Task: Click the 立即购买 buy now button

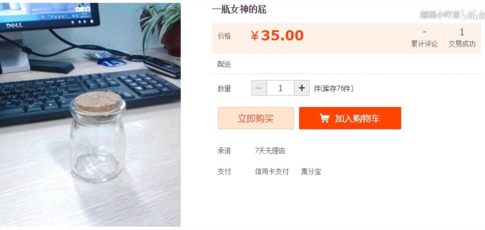Action: click(x=256, y=118)
